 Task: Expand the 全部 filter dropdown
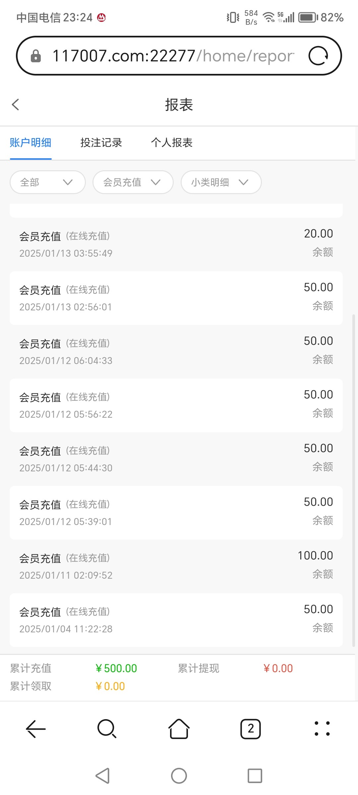pos(48,182)
